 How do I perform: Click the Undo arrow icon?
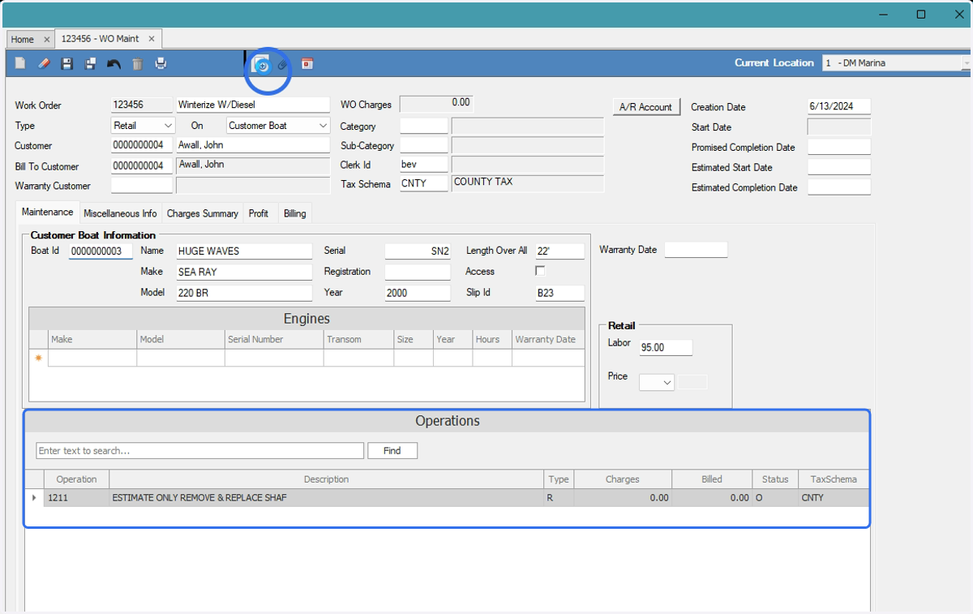point(114,63)
